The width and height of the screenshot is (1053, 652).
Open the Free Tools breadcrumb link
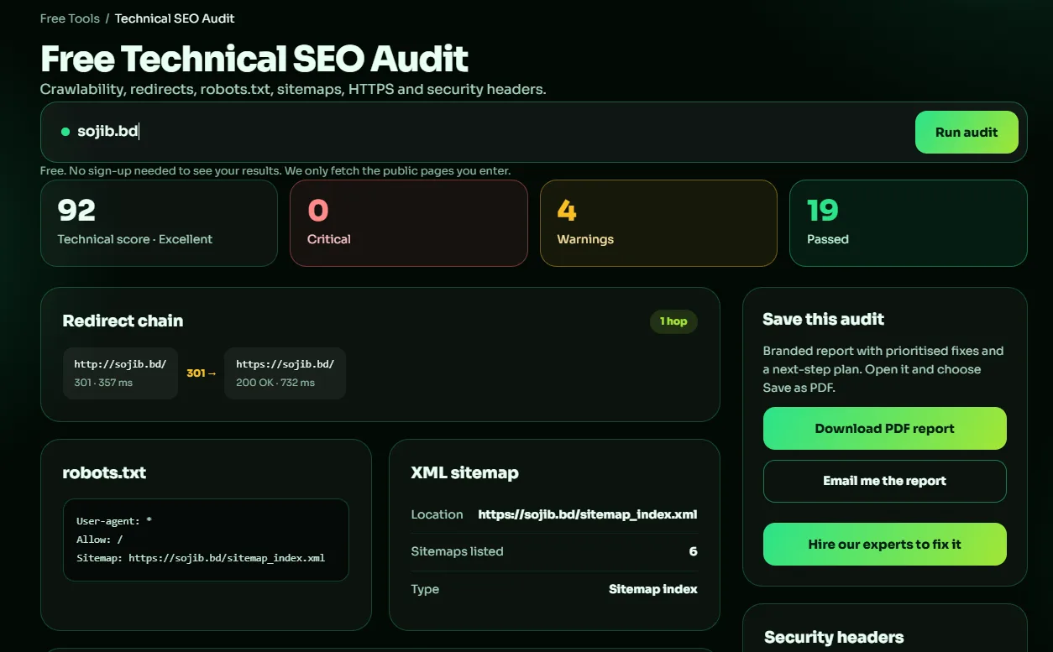(x=70, y=18)
